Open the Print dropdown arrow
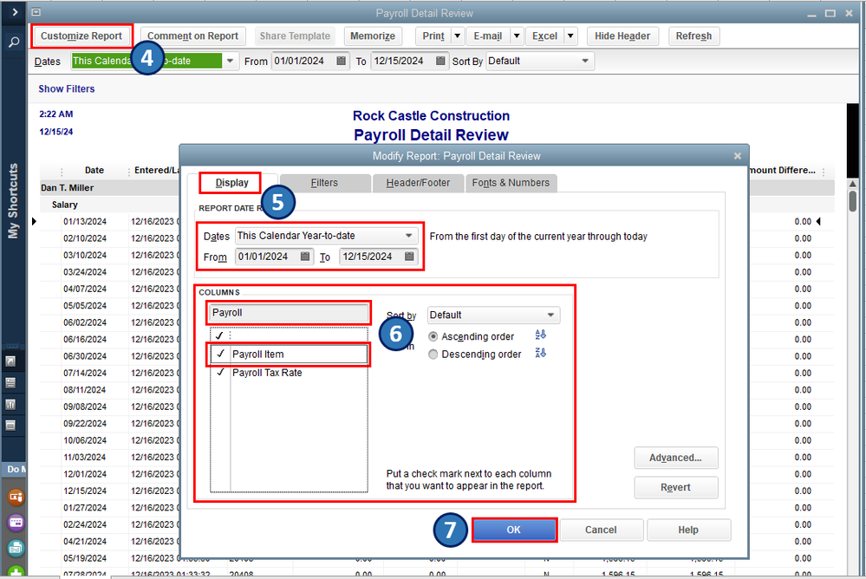Screen dimensions: 866x579 pos(458,36)
